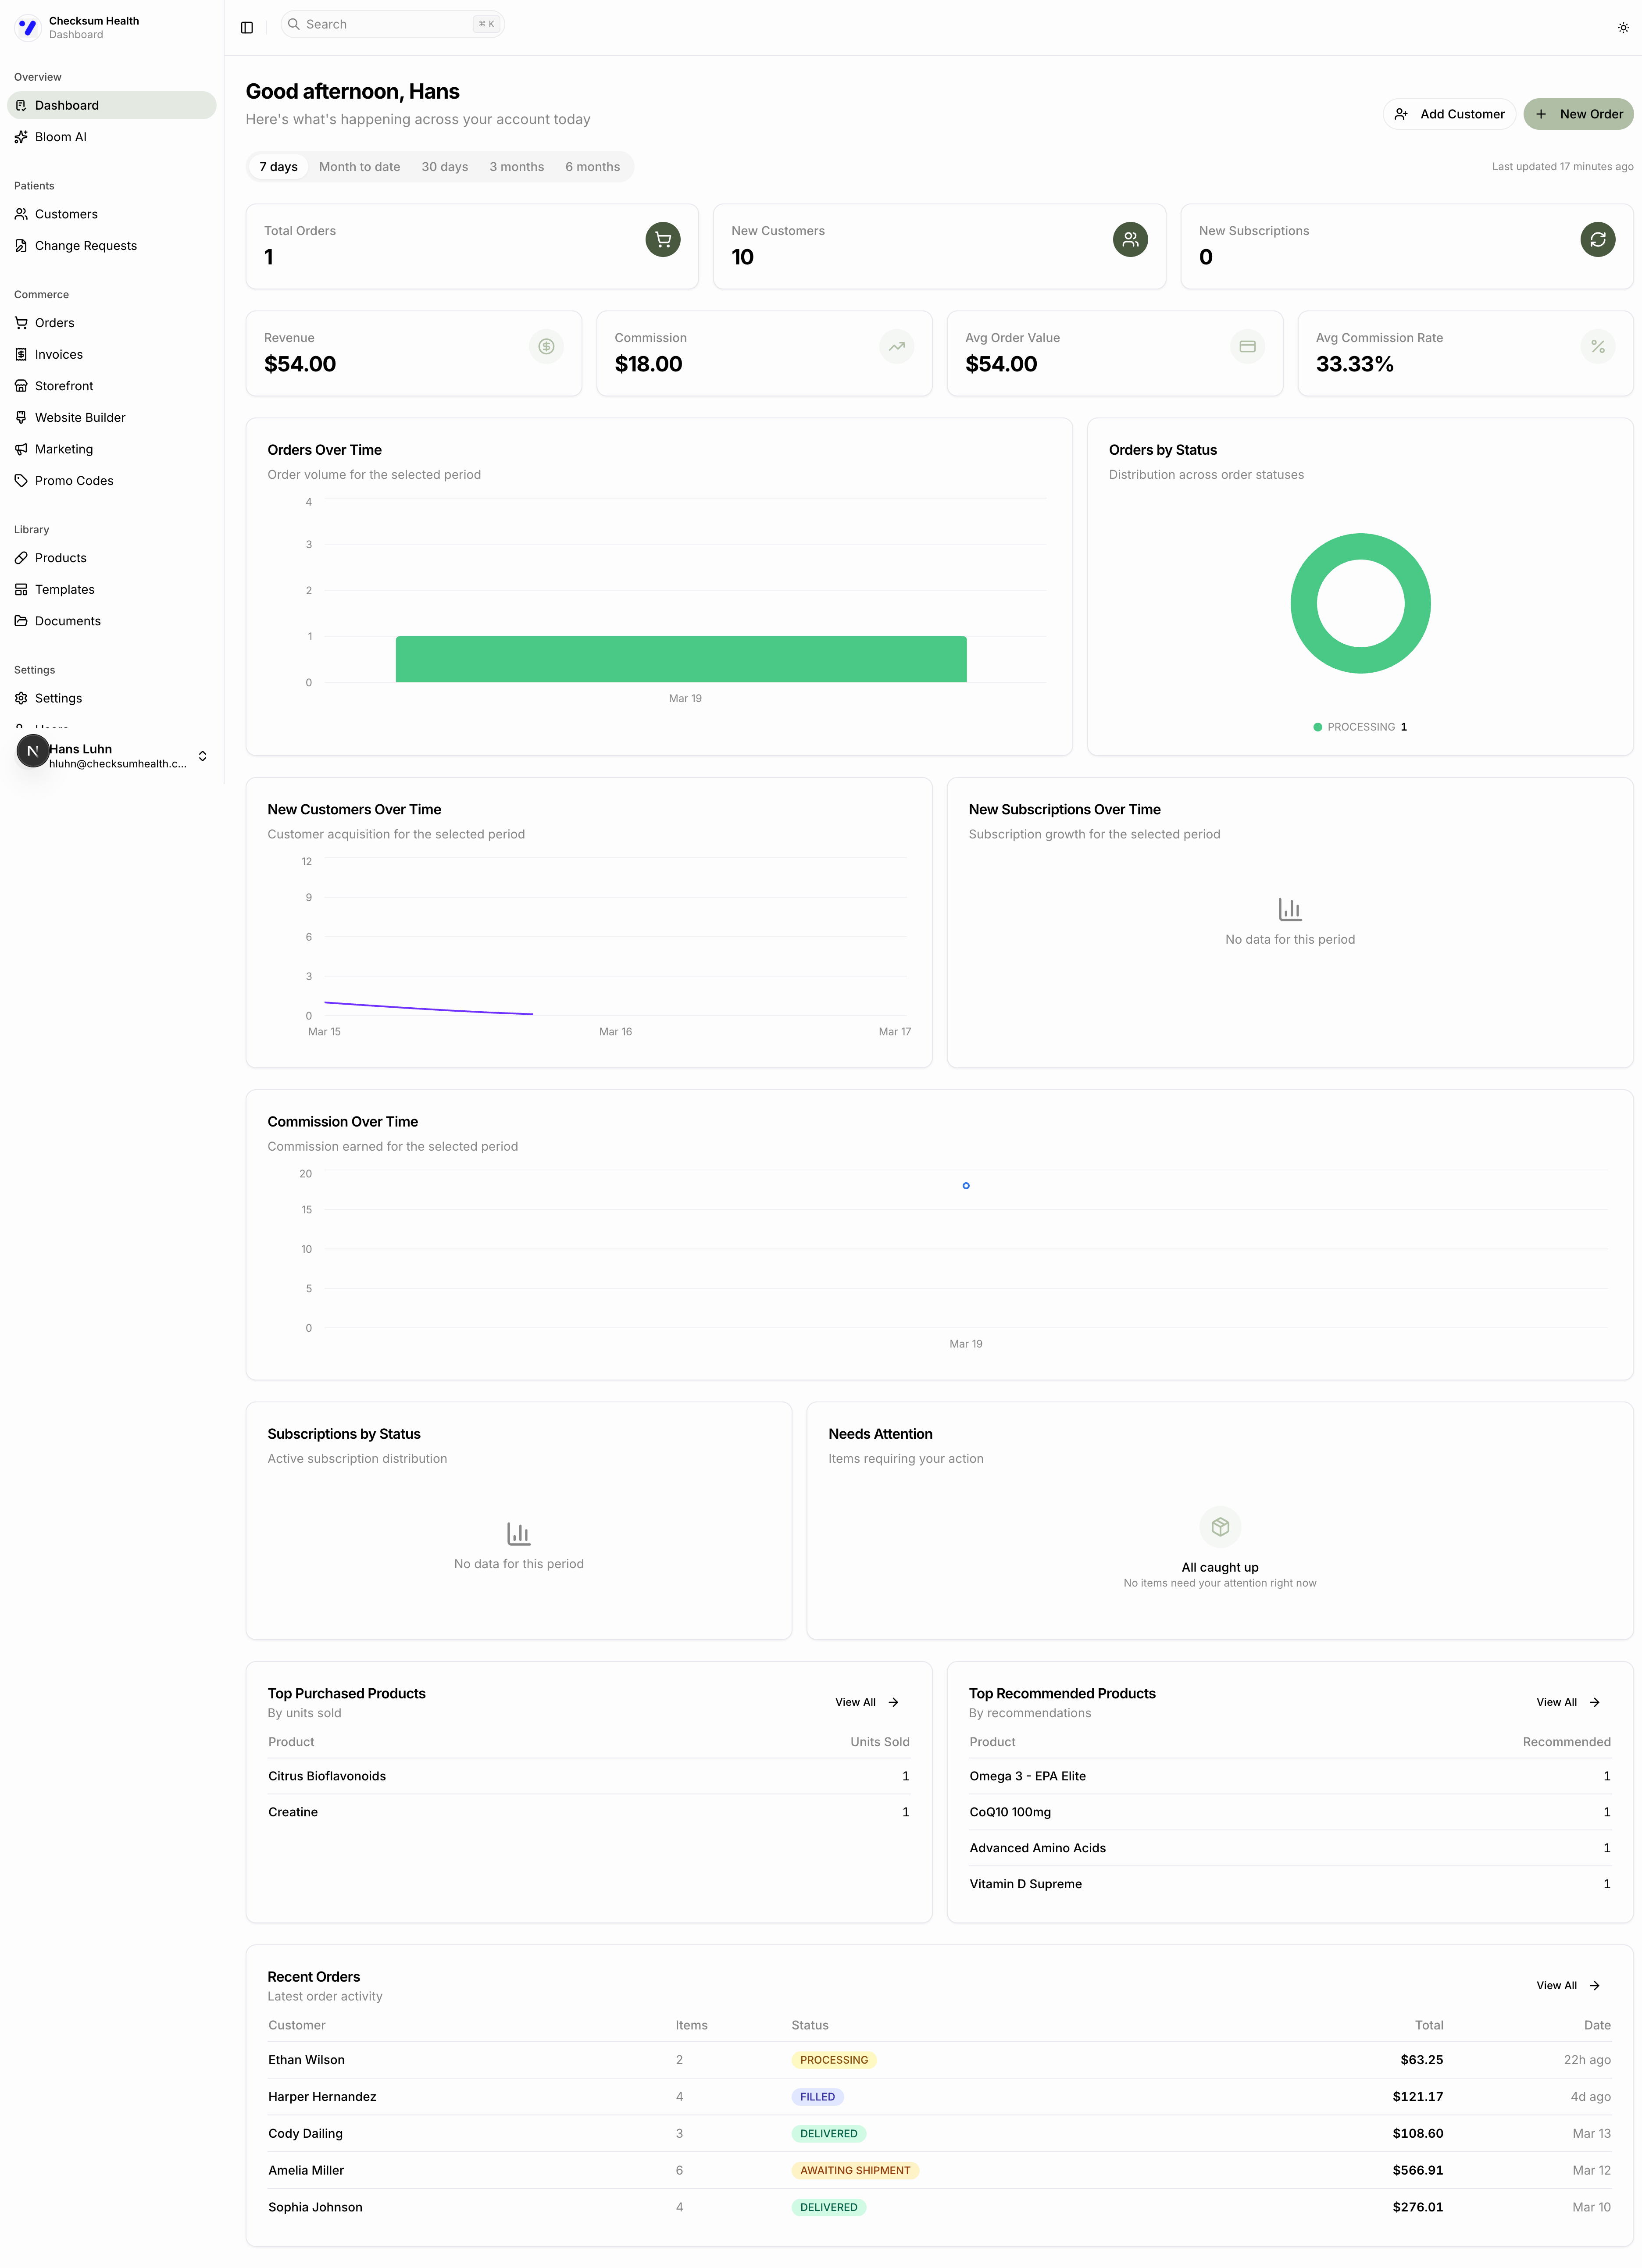Image resolution: width=1642 pixels, height=2268 pixels.
Task: Click the New Order button
Action: [x=1578, y=114]
